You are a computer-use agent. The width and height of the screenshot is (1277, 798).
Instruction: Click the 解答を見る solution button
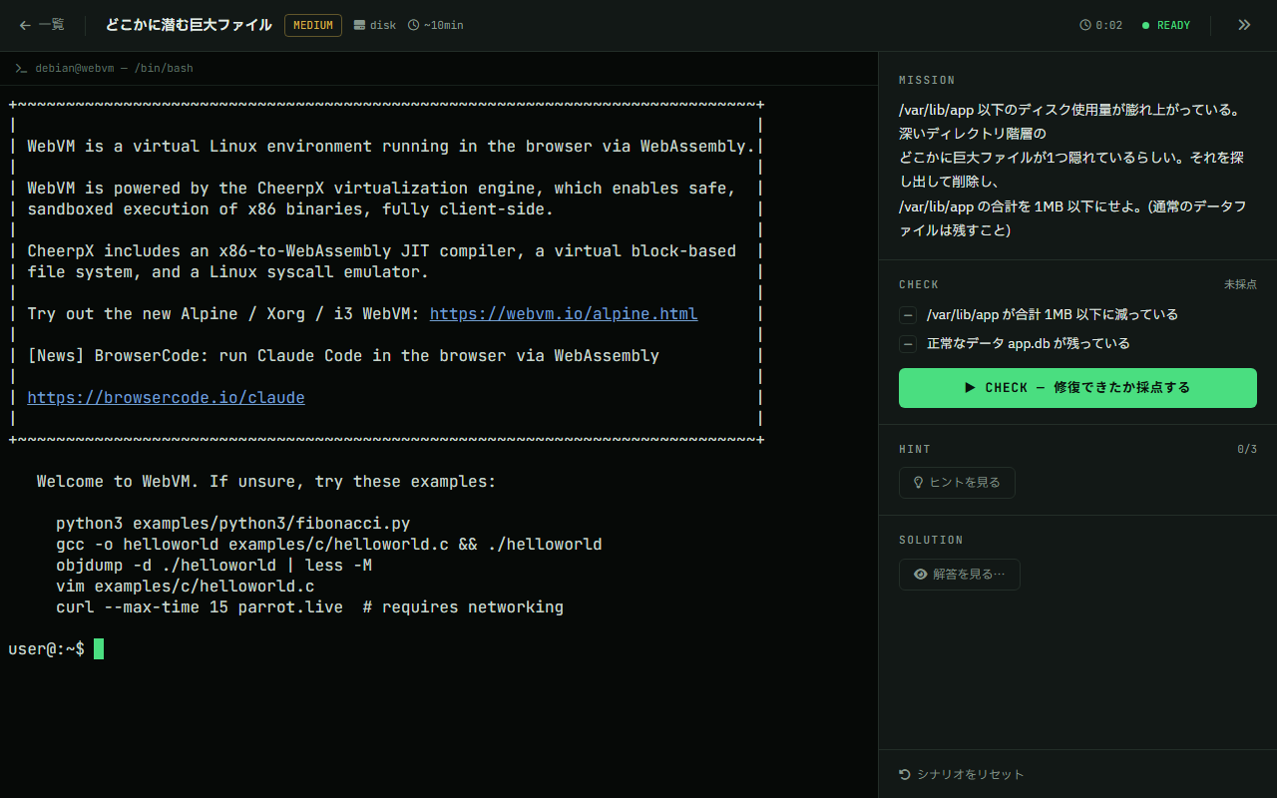pyautogui.click(x=959, y=575)
